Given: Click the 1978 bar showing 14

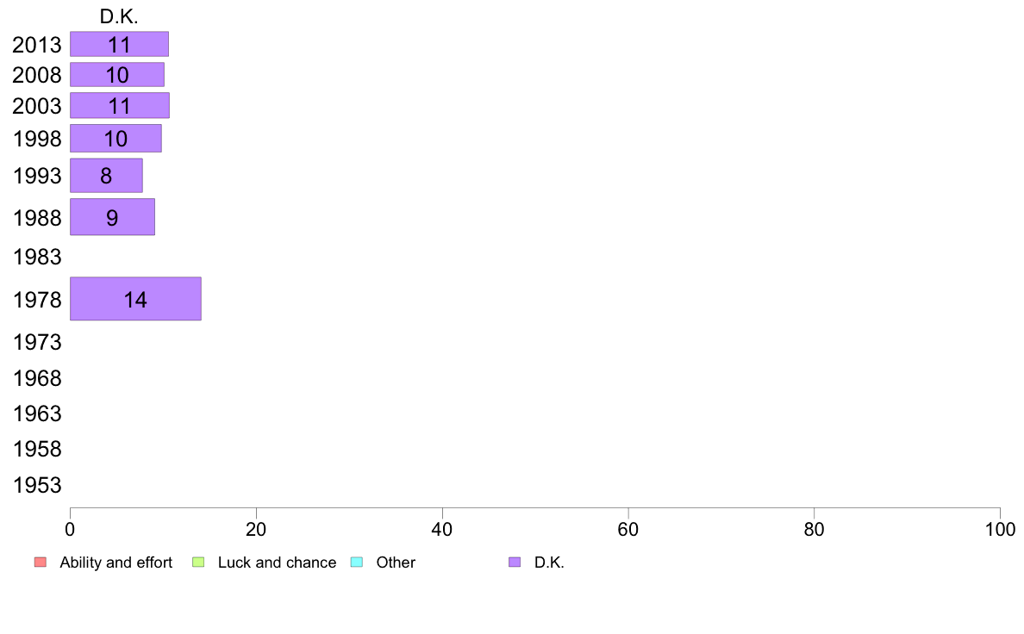Looking at the screenshot, I should (136, 299).
